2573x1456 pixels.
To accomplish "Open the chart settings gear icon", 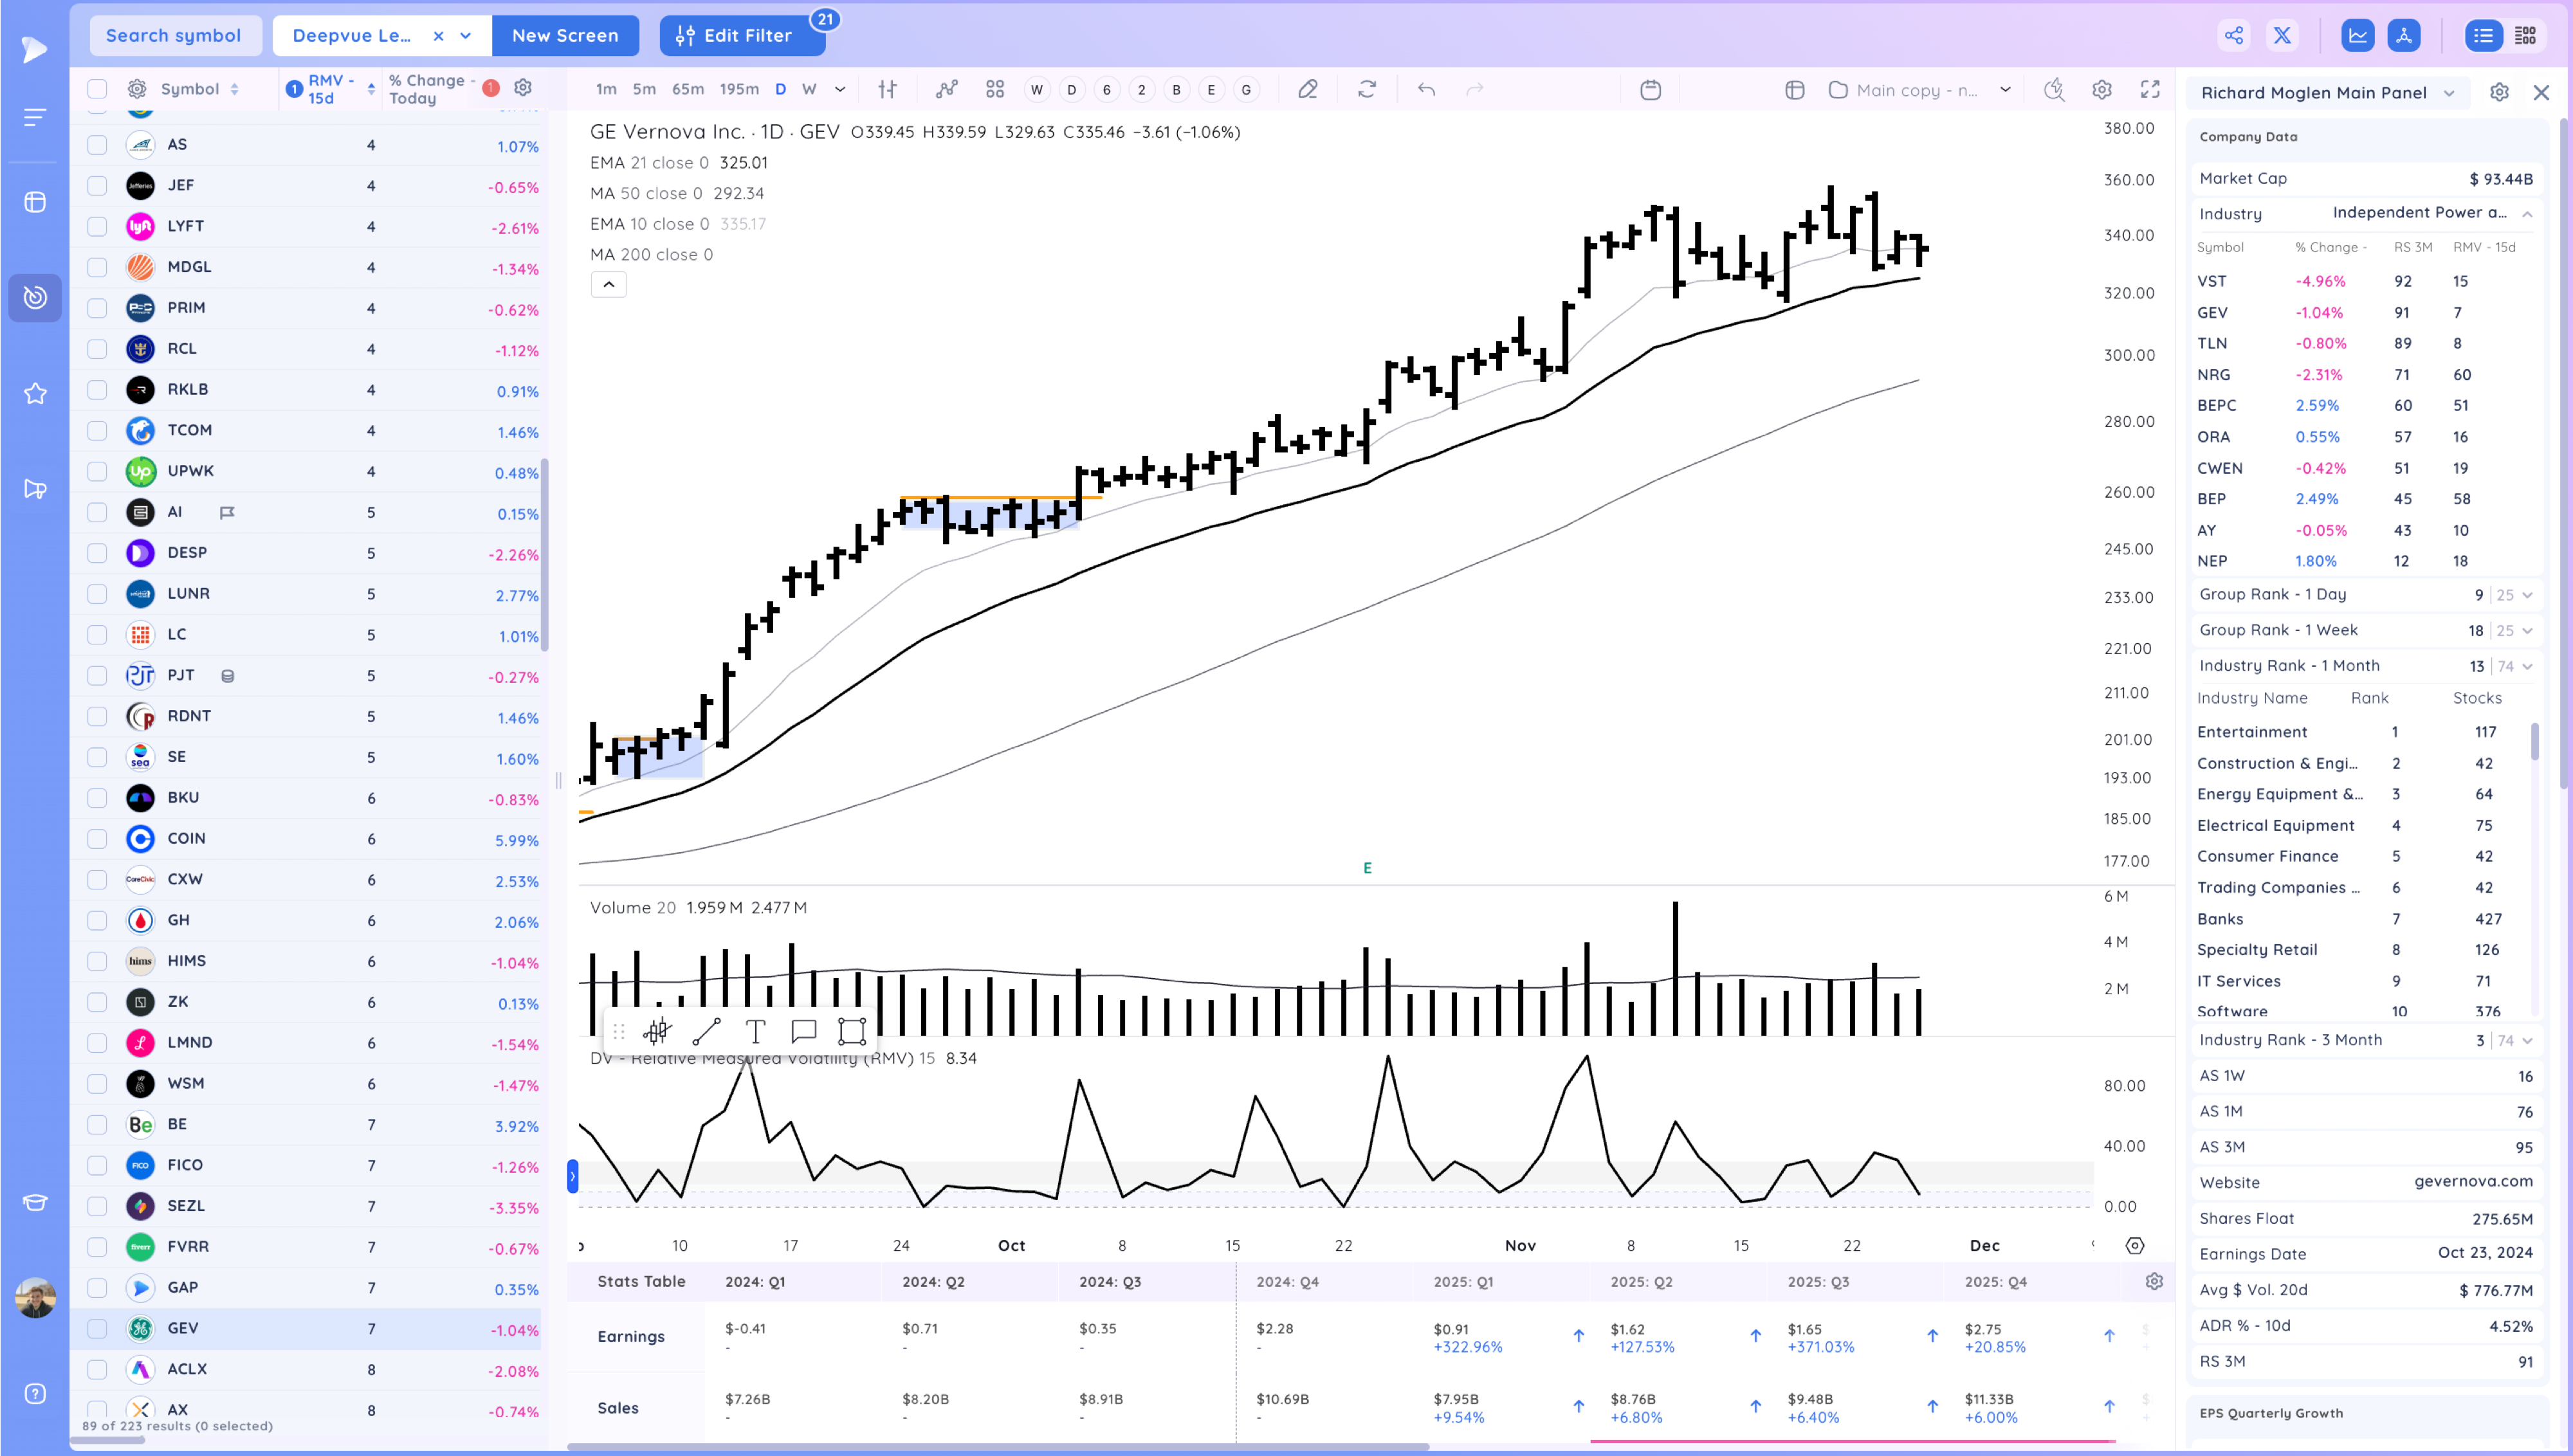I will pos(2102,89).
